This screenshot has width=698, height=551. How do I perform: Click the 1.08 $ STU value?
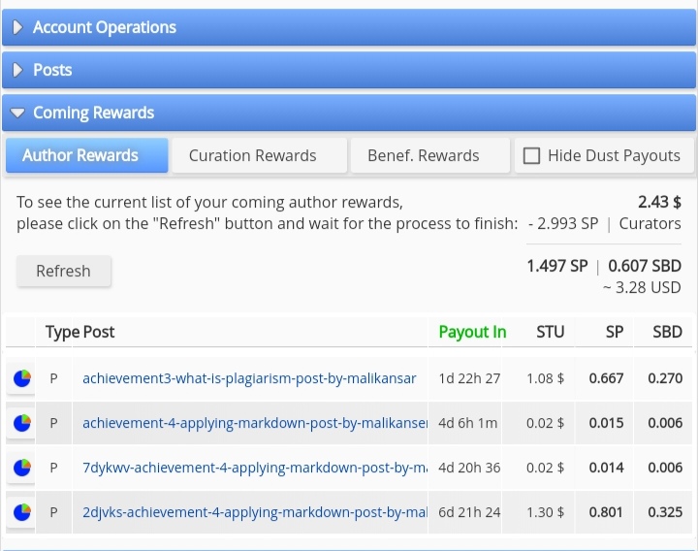pyautogui.click(x=545, y=378)
